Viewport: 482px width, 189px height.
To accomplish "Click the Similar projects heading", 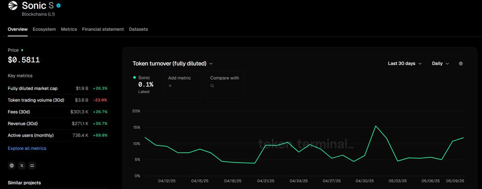I will click(24, 183).
